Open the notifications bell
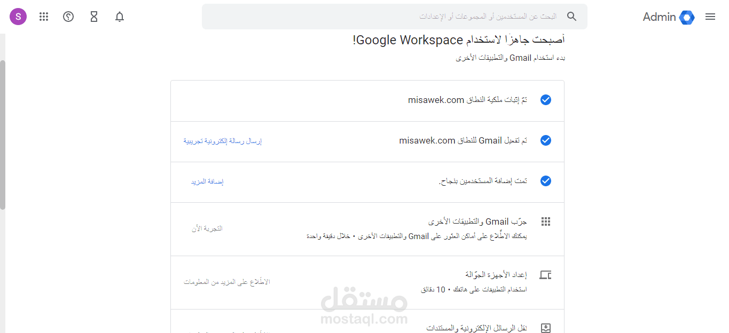The image size is (729, 333). coord(120,17)
